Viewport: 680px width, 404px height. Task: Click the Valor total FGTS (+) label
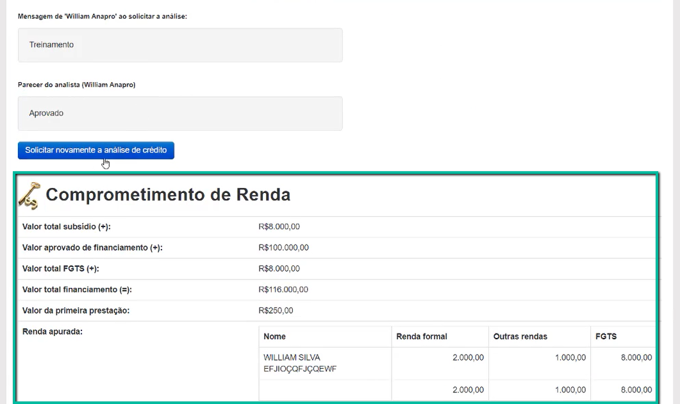click(61, 269)
